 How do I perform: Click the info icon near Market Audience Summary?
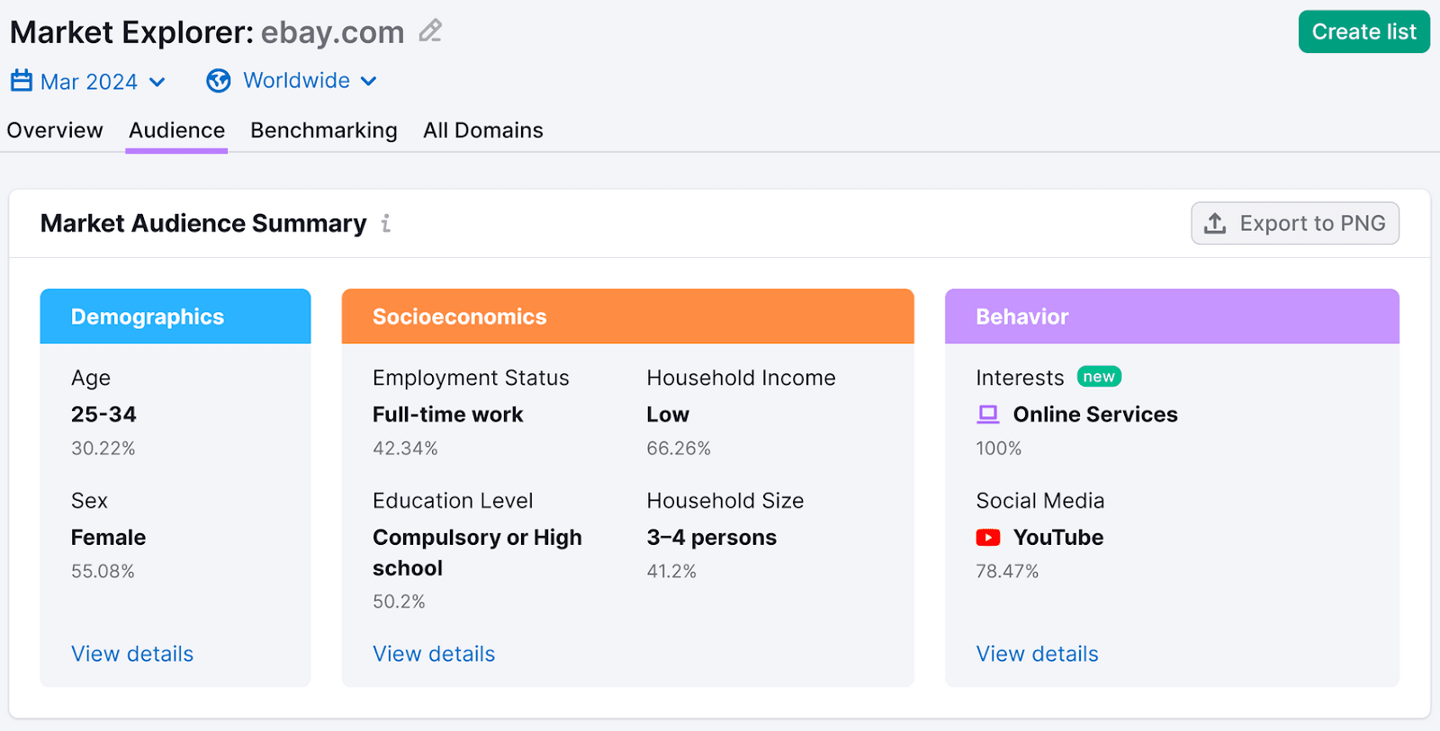386,224
